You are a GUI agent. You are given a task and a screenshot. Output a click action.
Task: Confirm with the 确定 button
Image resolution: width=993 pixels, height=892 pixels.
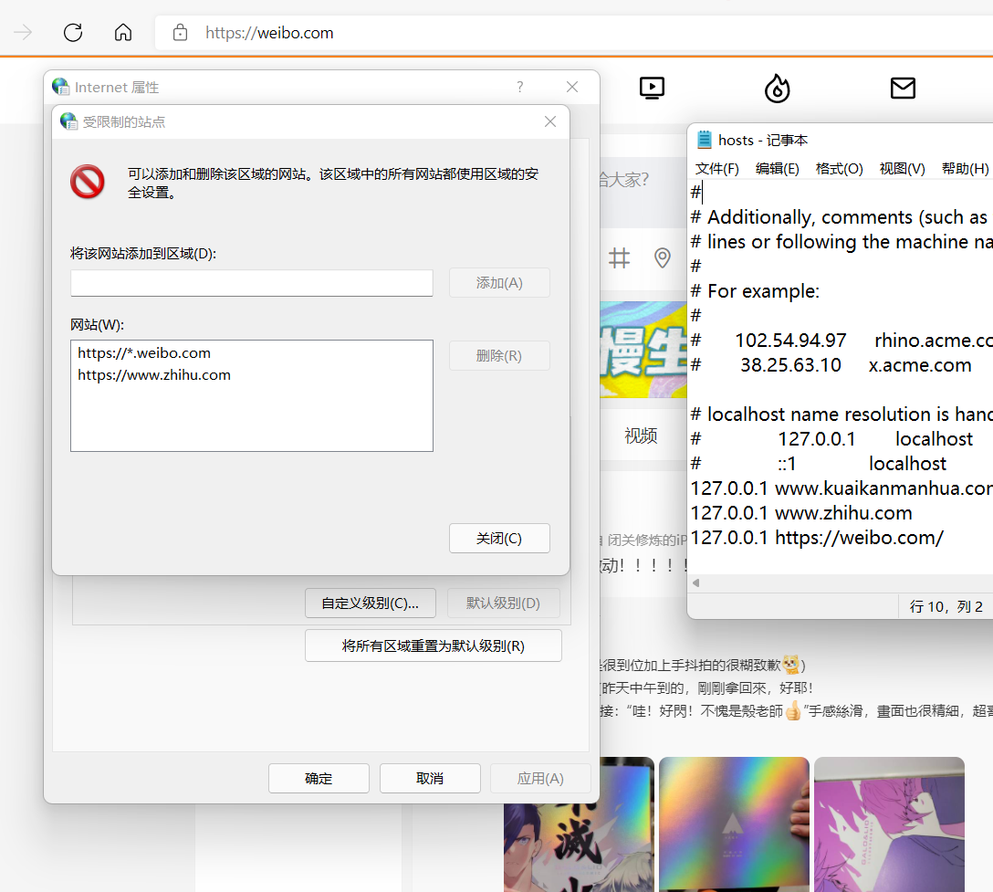point(319,779)
